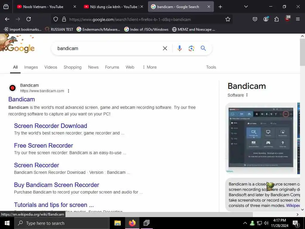This screenshot has height=229, width=305.
Task: Open the extension badge showing 30
Action: coord(287,19)
